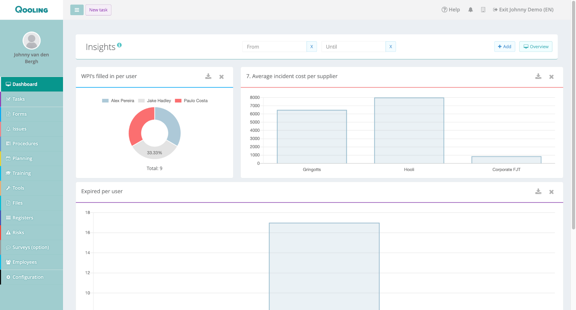This screenshot has width=576, height=310.
Task: Close the WPI's filled in per user widget
Action: click(x=221, y=77)
